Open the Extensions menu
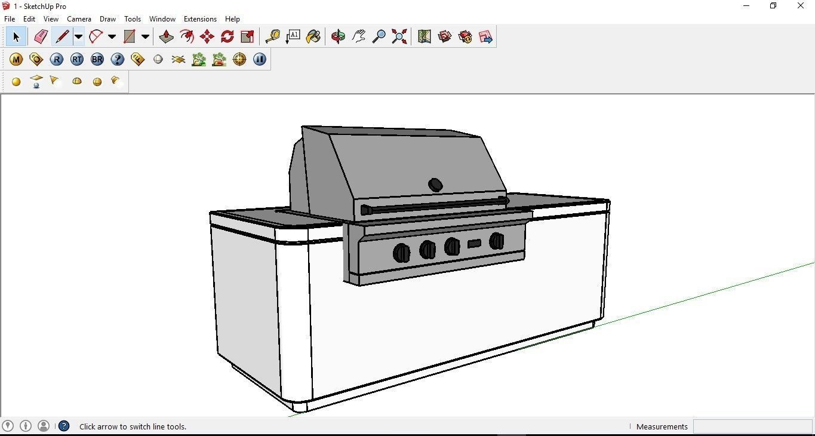 tap(200, 19)
